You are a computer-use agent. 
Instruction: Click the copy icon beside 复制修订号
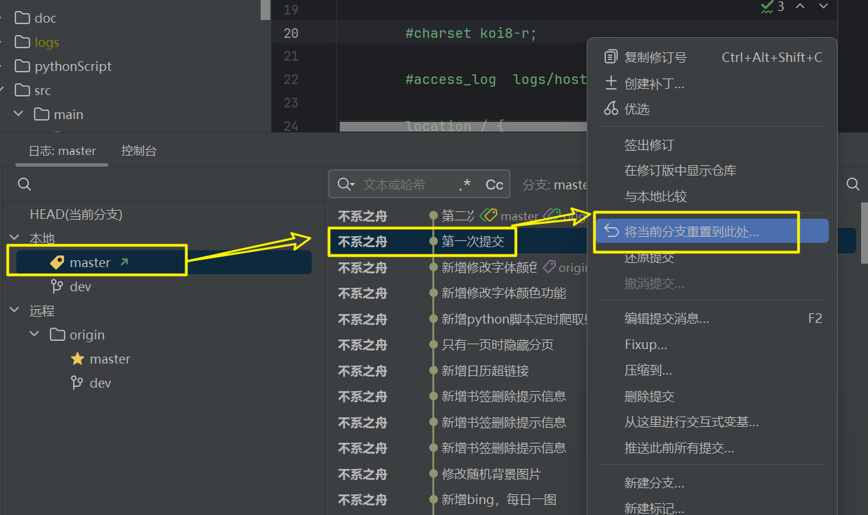611,57
